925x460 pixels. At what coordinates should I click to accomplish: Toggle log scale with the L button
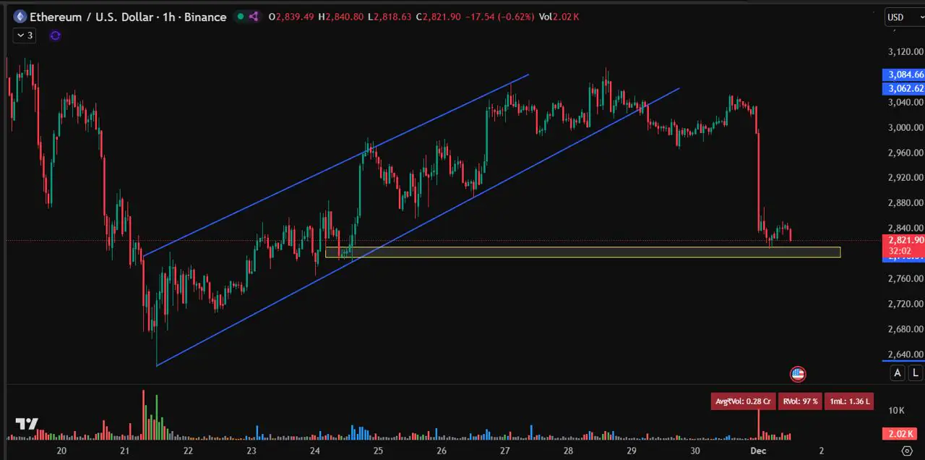pos(915,373)
